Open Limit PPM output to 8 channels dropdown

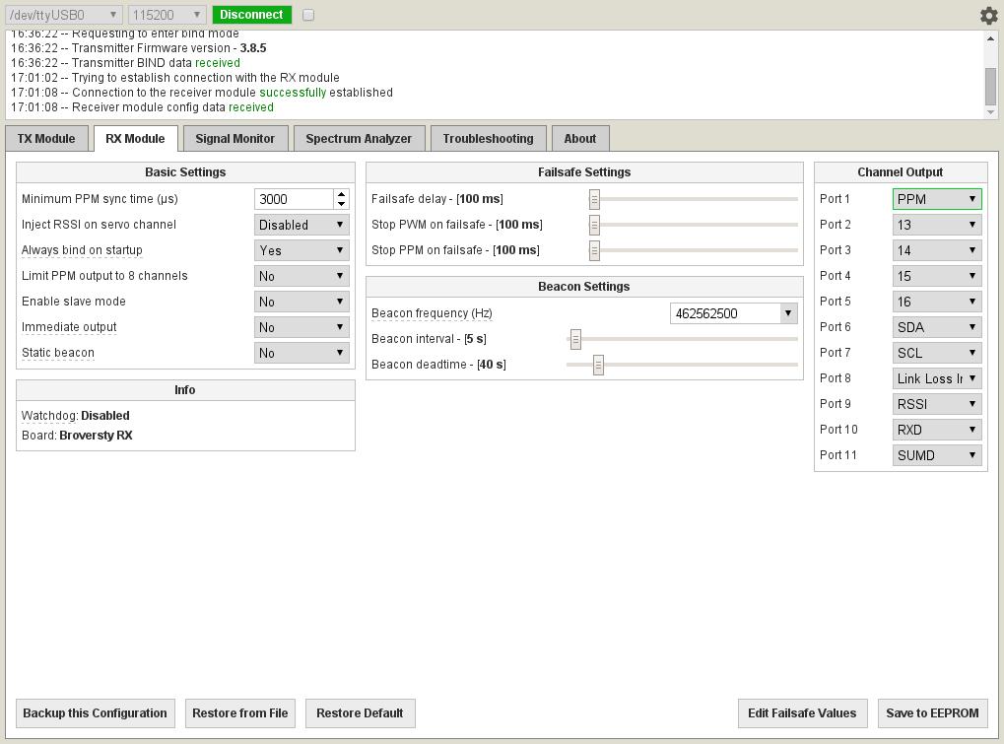click(301, 276)
